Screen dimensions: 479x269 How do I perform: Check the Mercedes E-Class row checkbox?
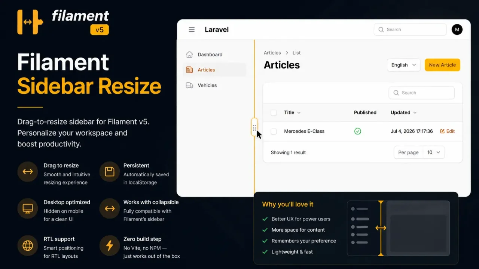point(274,131)
